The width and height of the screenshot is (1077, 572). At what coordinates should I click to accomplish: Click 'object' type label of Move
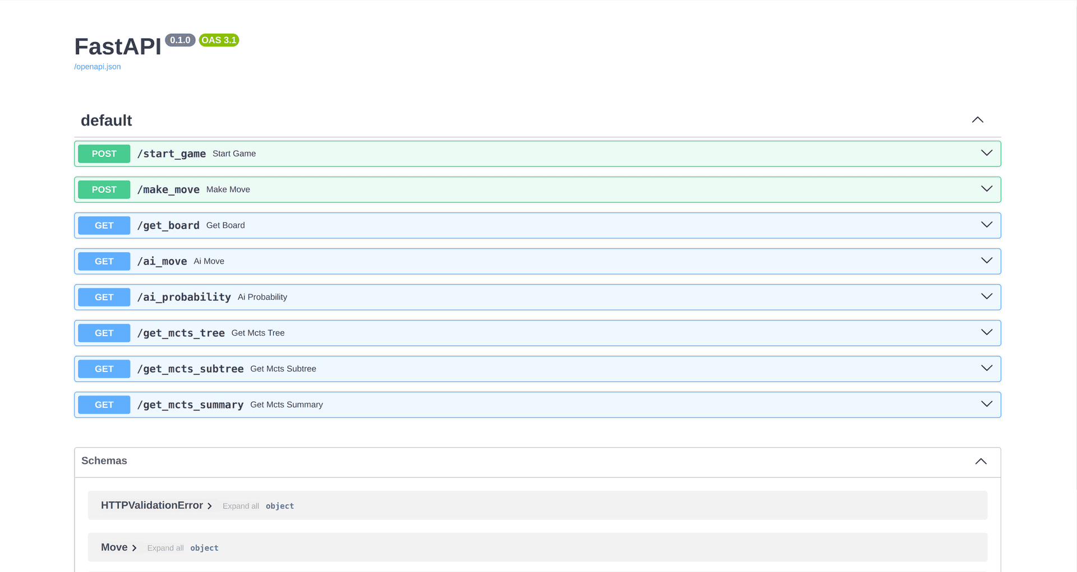(204, 548)
